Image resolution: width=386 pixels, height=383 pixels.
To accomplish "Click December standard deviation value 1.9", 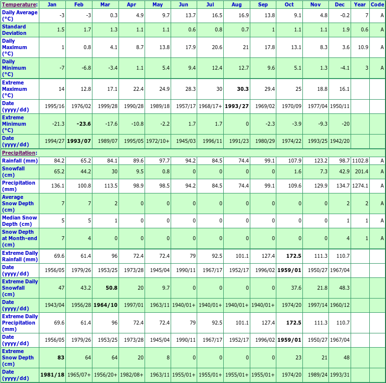I will [x=346, y=30].
